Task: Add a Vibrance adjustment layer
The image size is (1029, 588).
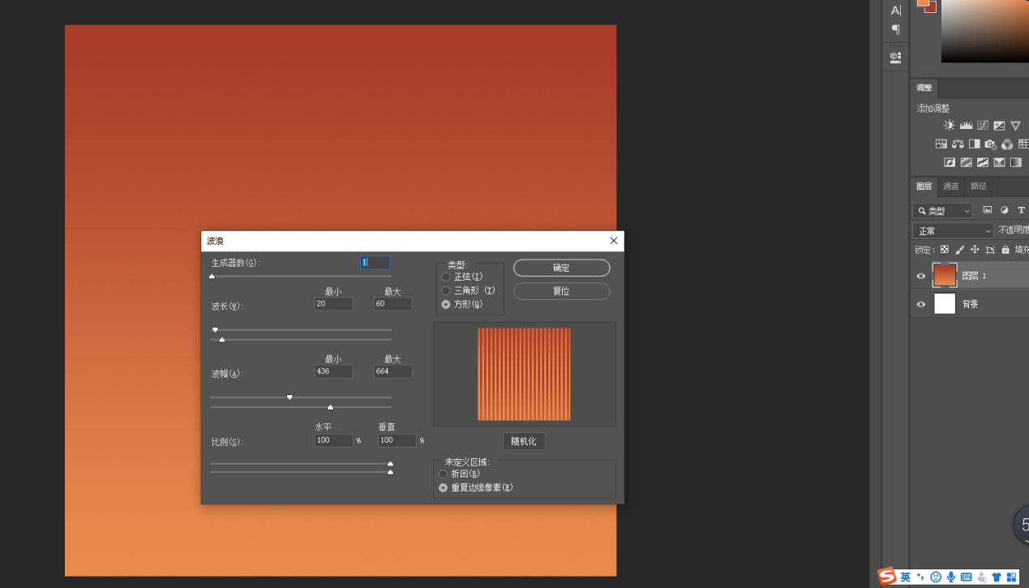Action: [1015, 126]
